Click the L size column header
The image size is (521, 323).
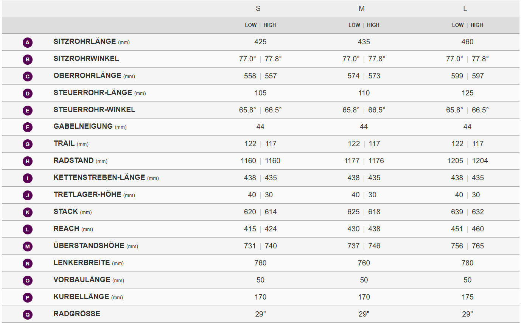[465, 9]
